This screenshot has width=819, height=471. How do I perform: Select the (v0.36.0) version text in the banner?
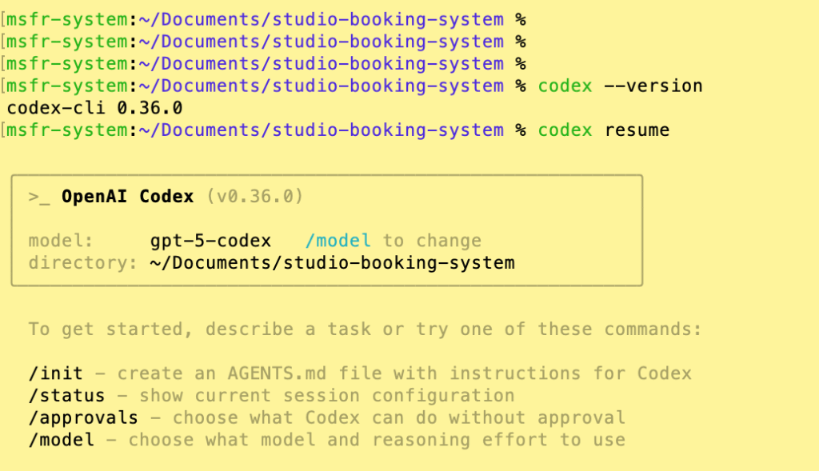pos(254,197)
